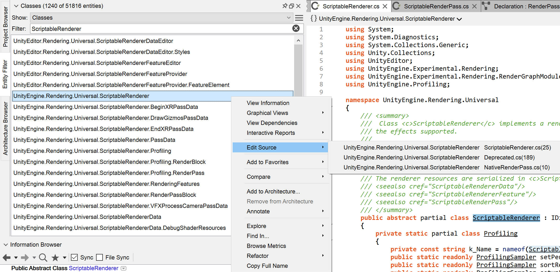Toggle the Sync checkbox
The image size is (560, 272).
click(74, 257)
